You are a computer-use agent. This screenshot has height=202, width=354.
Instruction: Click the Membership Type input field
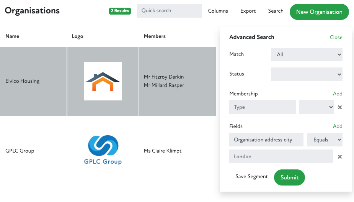(262, 107)
